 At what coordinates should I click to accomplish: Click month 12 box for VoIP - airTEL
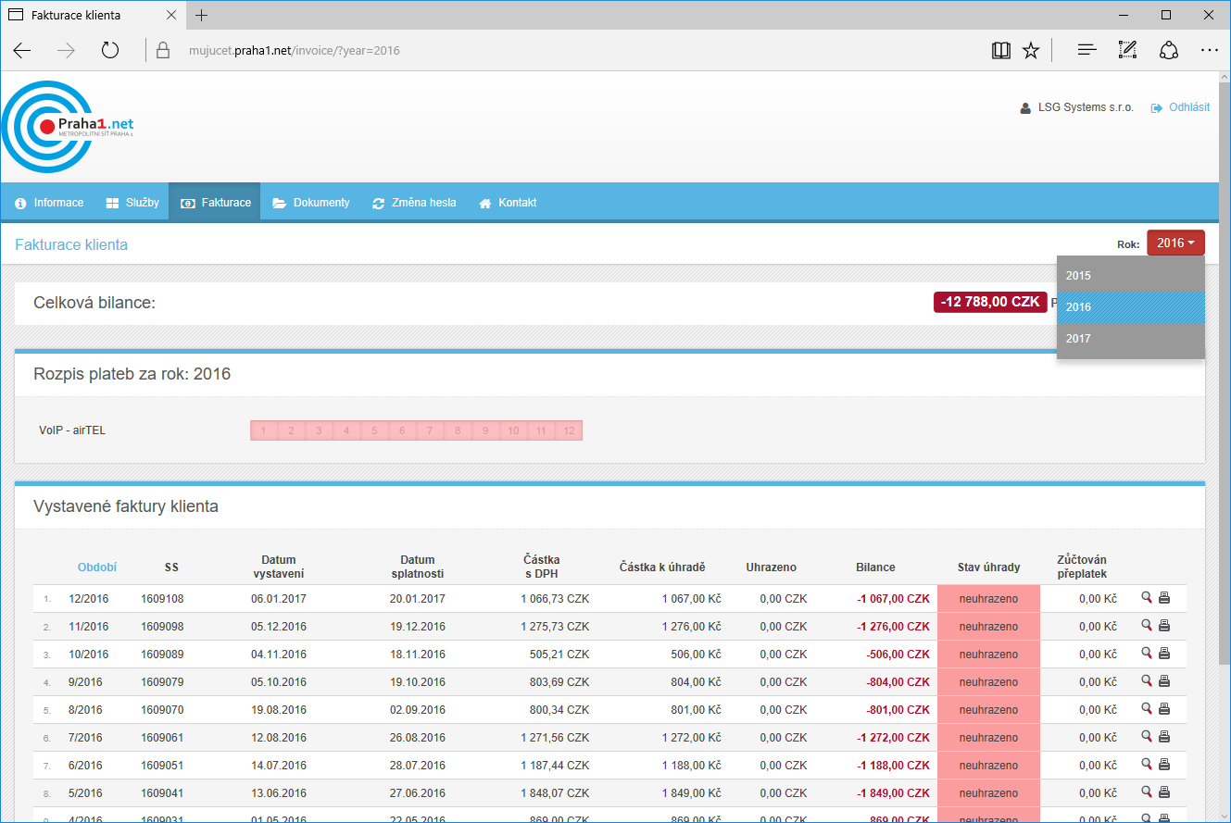569,430
